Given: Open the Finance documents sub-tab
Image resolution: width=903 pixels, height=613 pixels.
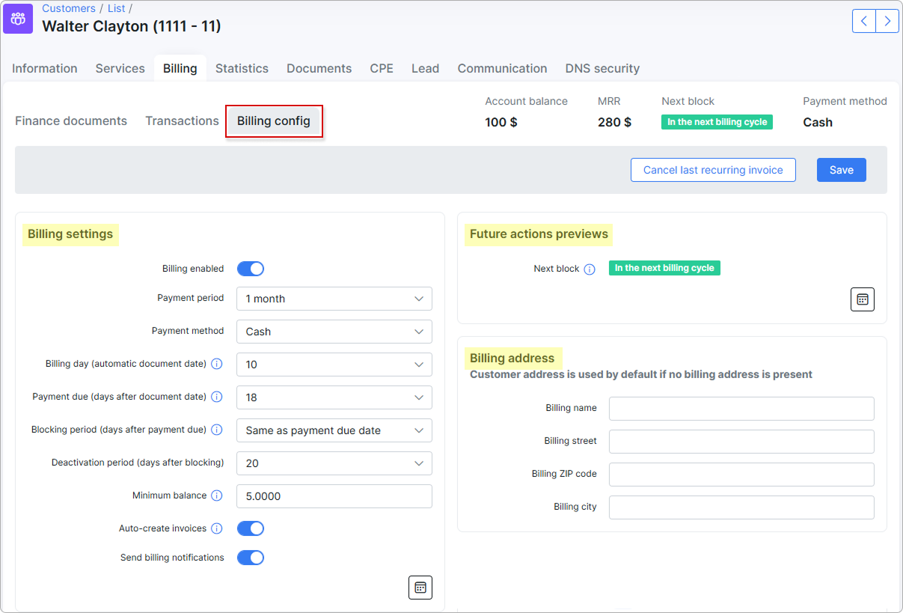Looking at the screenshot, I should tap(71, 121).
